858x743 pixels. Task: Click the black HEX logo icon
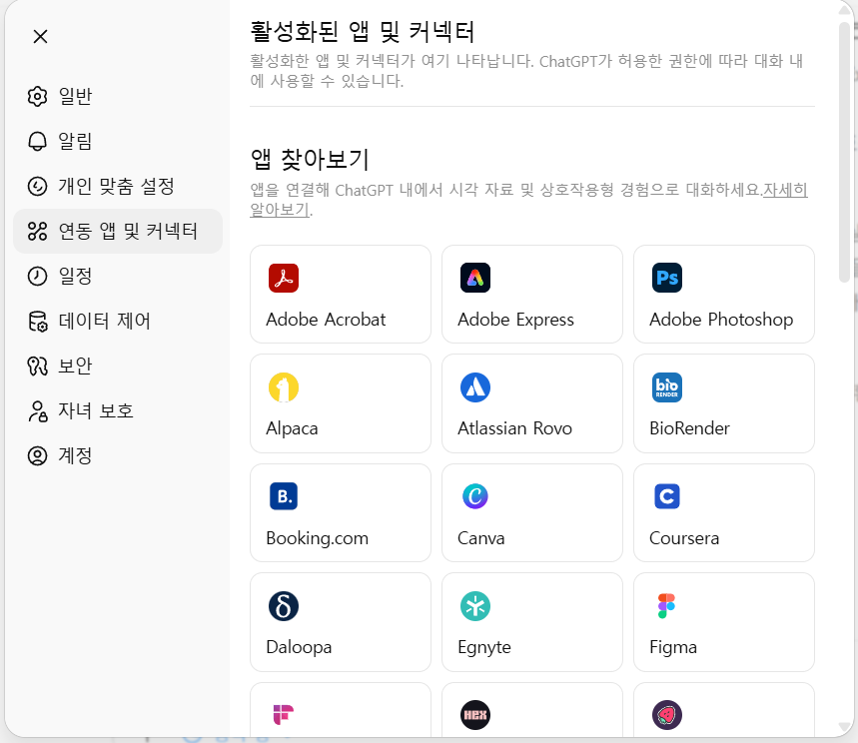coord(475,715)
